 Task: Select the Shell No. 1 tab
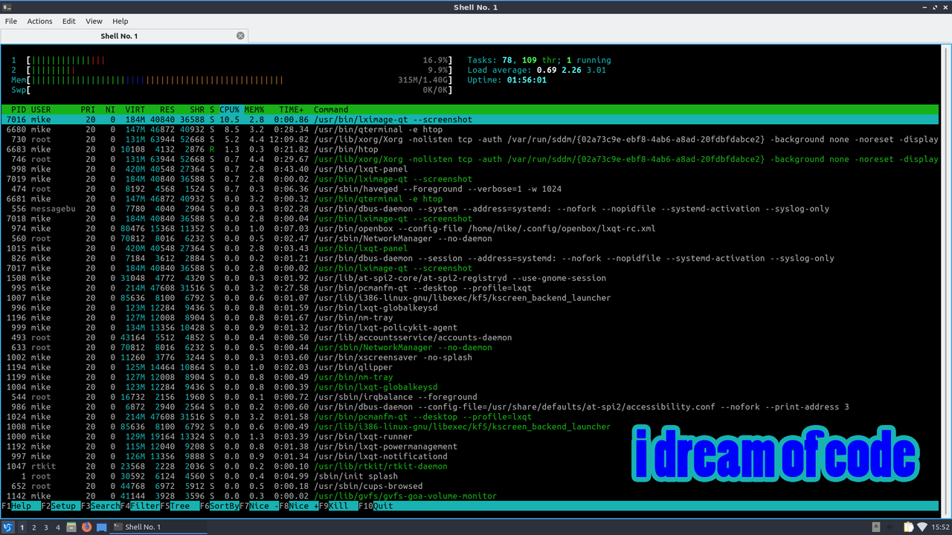pyautogui.click(x=119, y=36)
